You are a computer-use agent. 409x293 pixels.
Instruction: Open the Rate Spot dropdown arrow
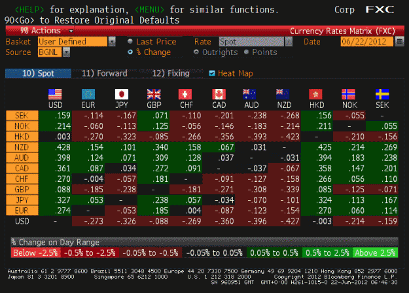(x=289, y=42)
